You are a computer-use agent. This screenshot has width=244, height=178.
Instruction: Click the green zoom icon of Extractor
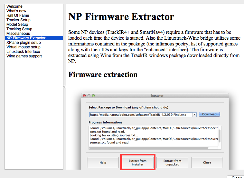[x=93, y=95]
